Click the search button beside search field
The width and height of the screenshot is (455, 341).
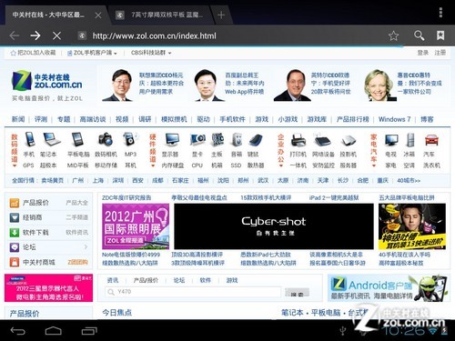click(298, 293)
